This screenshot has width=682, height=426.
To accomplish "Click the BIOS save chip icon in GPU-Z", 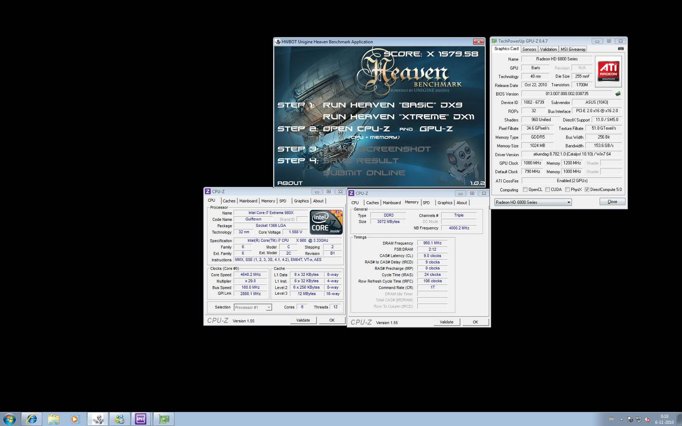I will tap(618, 94).
